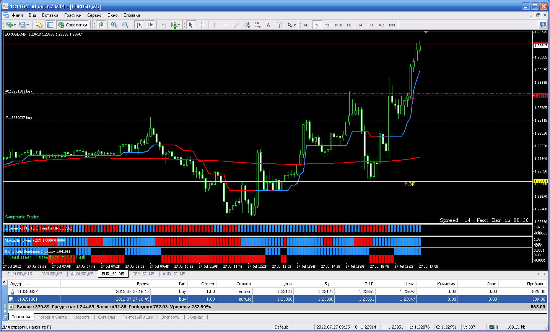This screenshot has height=332, width=550.
Task: Draw a horizontal line tool
Action: tap(226, 25)
